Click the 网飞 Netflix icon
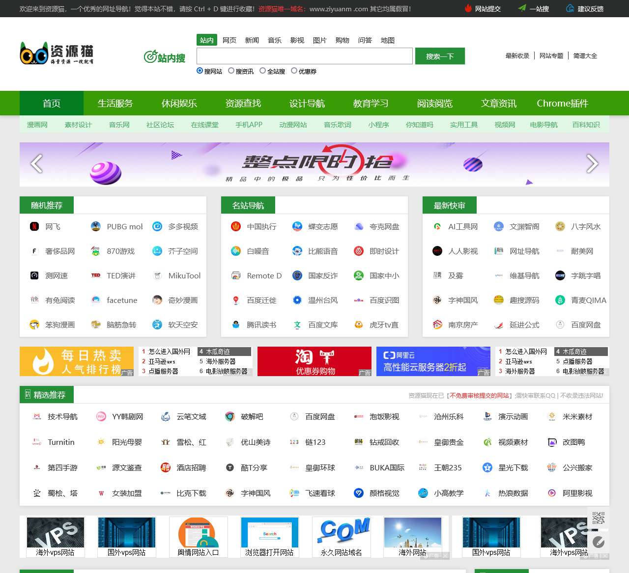629x573 pixels. click(34, 226)
